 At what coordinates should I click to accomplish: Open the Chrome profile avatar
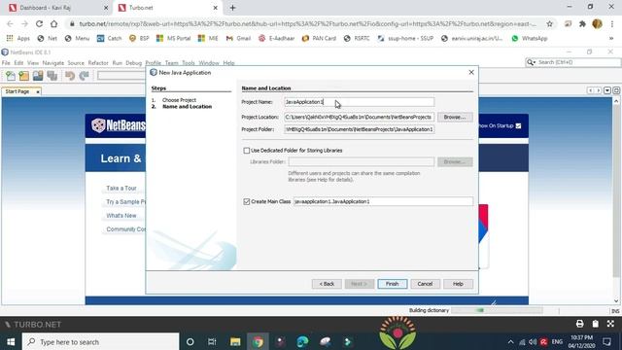tap(597, 23)
